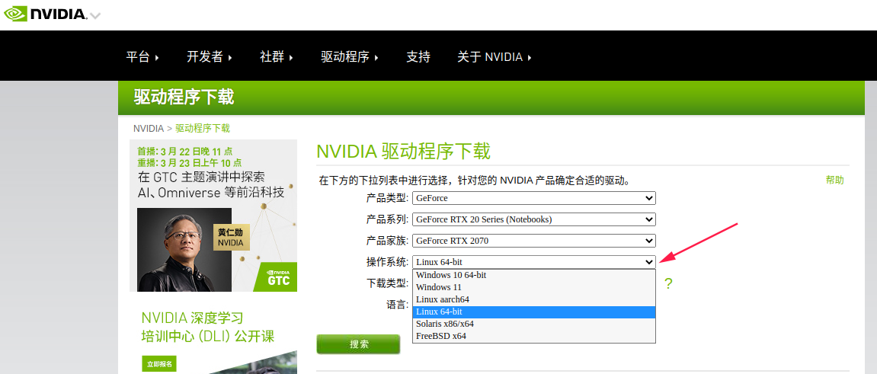Screen dimensions: 877x374
Task: Select FreeBSD x64 option
Action: click(533, 337)
